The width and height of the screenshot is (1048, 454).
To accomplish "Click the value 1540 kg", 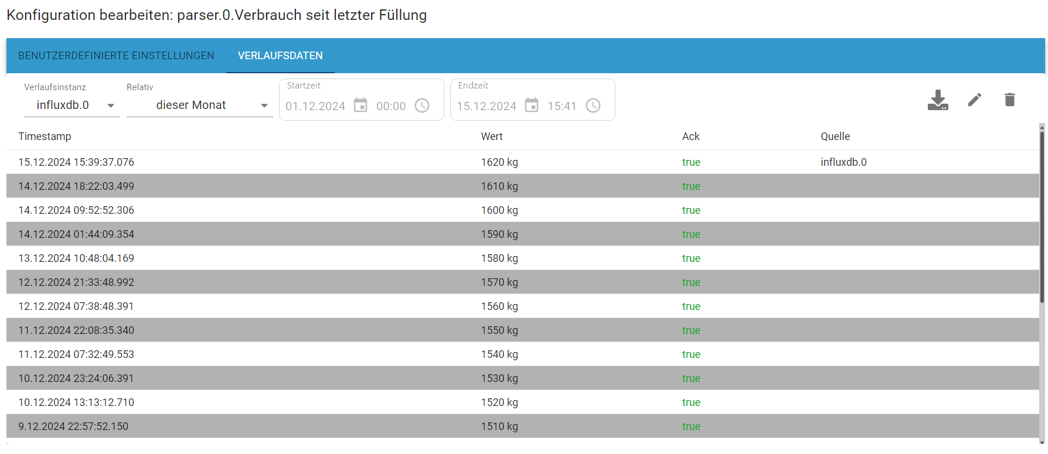I will pos(499,354).
